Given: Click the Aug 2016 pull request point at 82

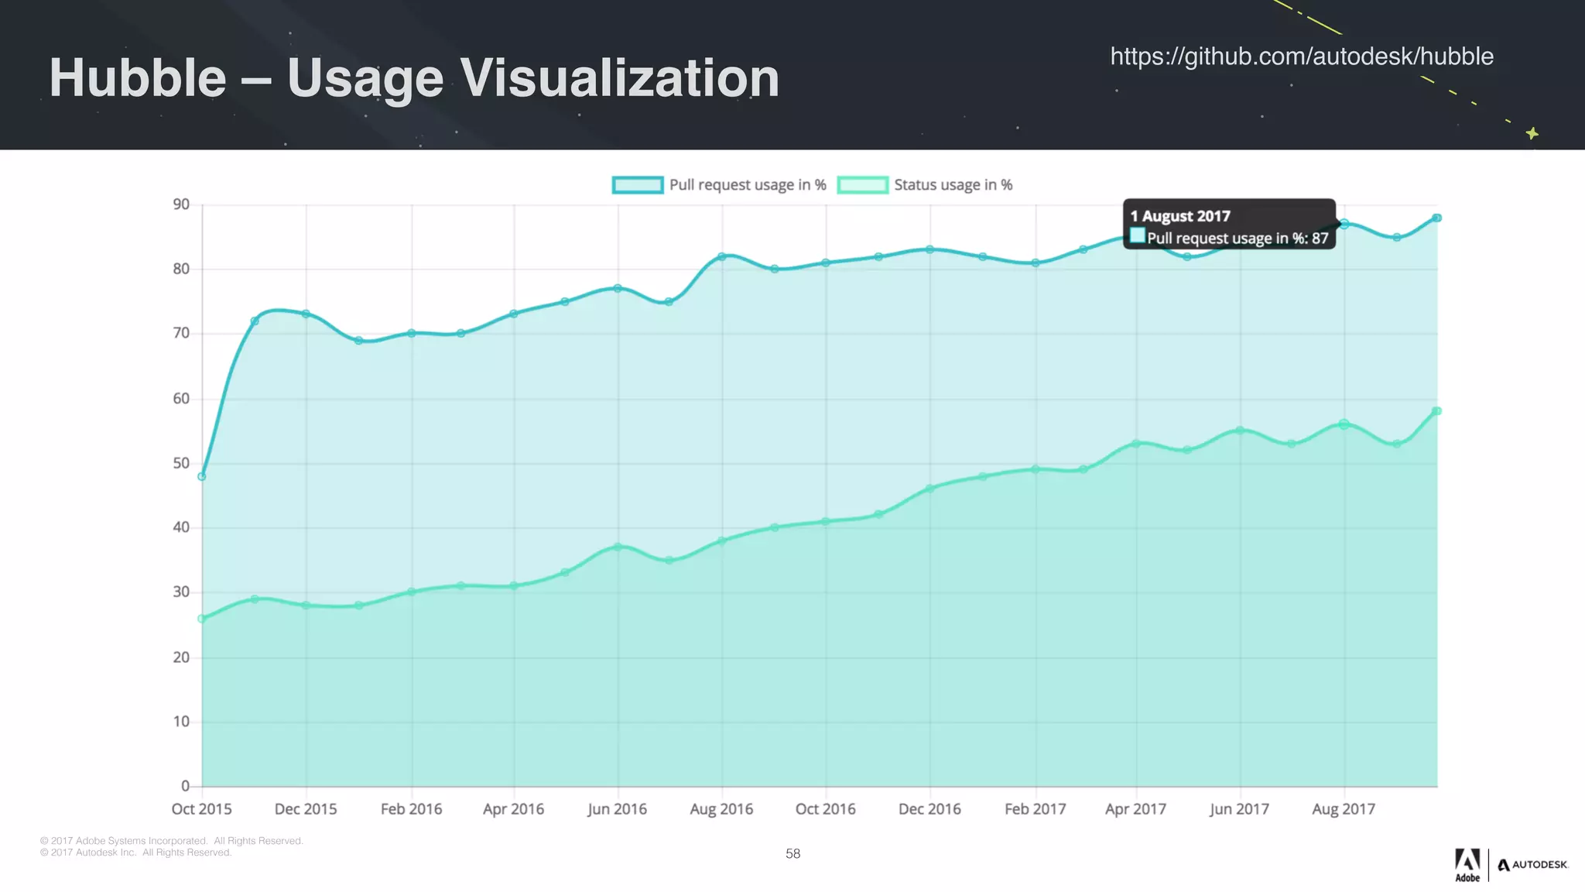Looking at the screenshot, I should (721, 256).
